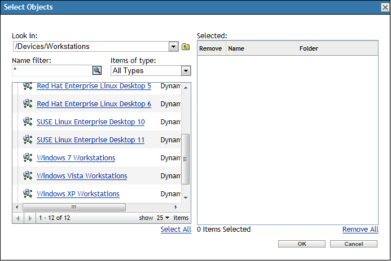
Task: Click the group icon for Windows Vista Workstations
Action: coord(28,175)
